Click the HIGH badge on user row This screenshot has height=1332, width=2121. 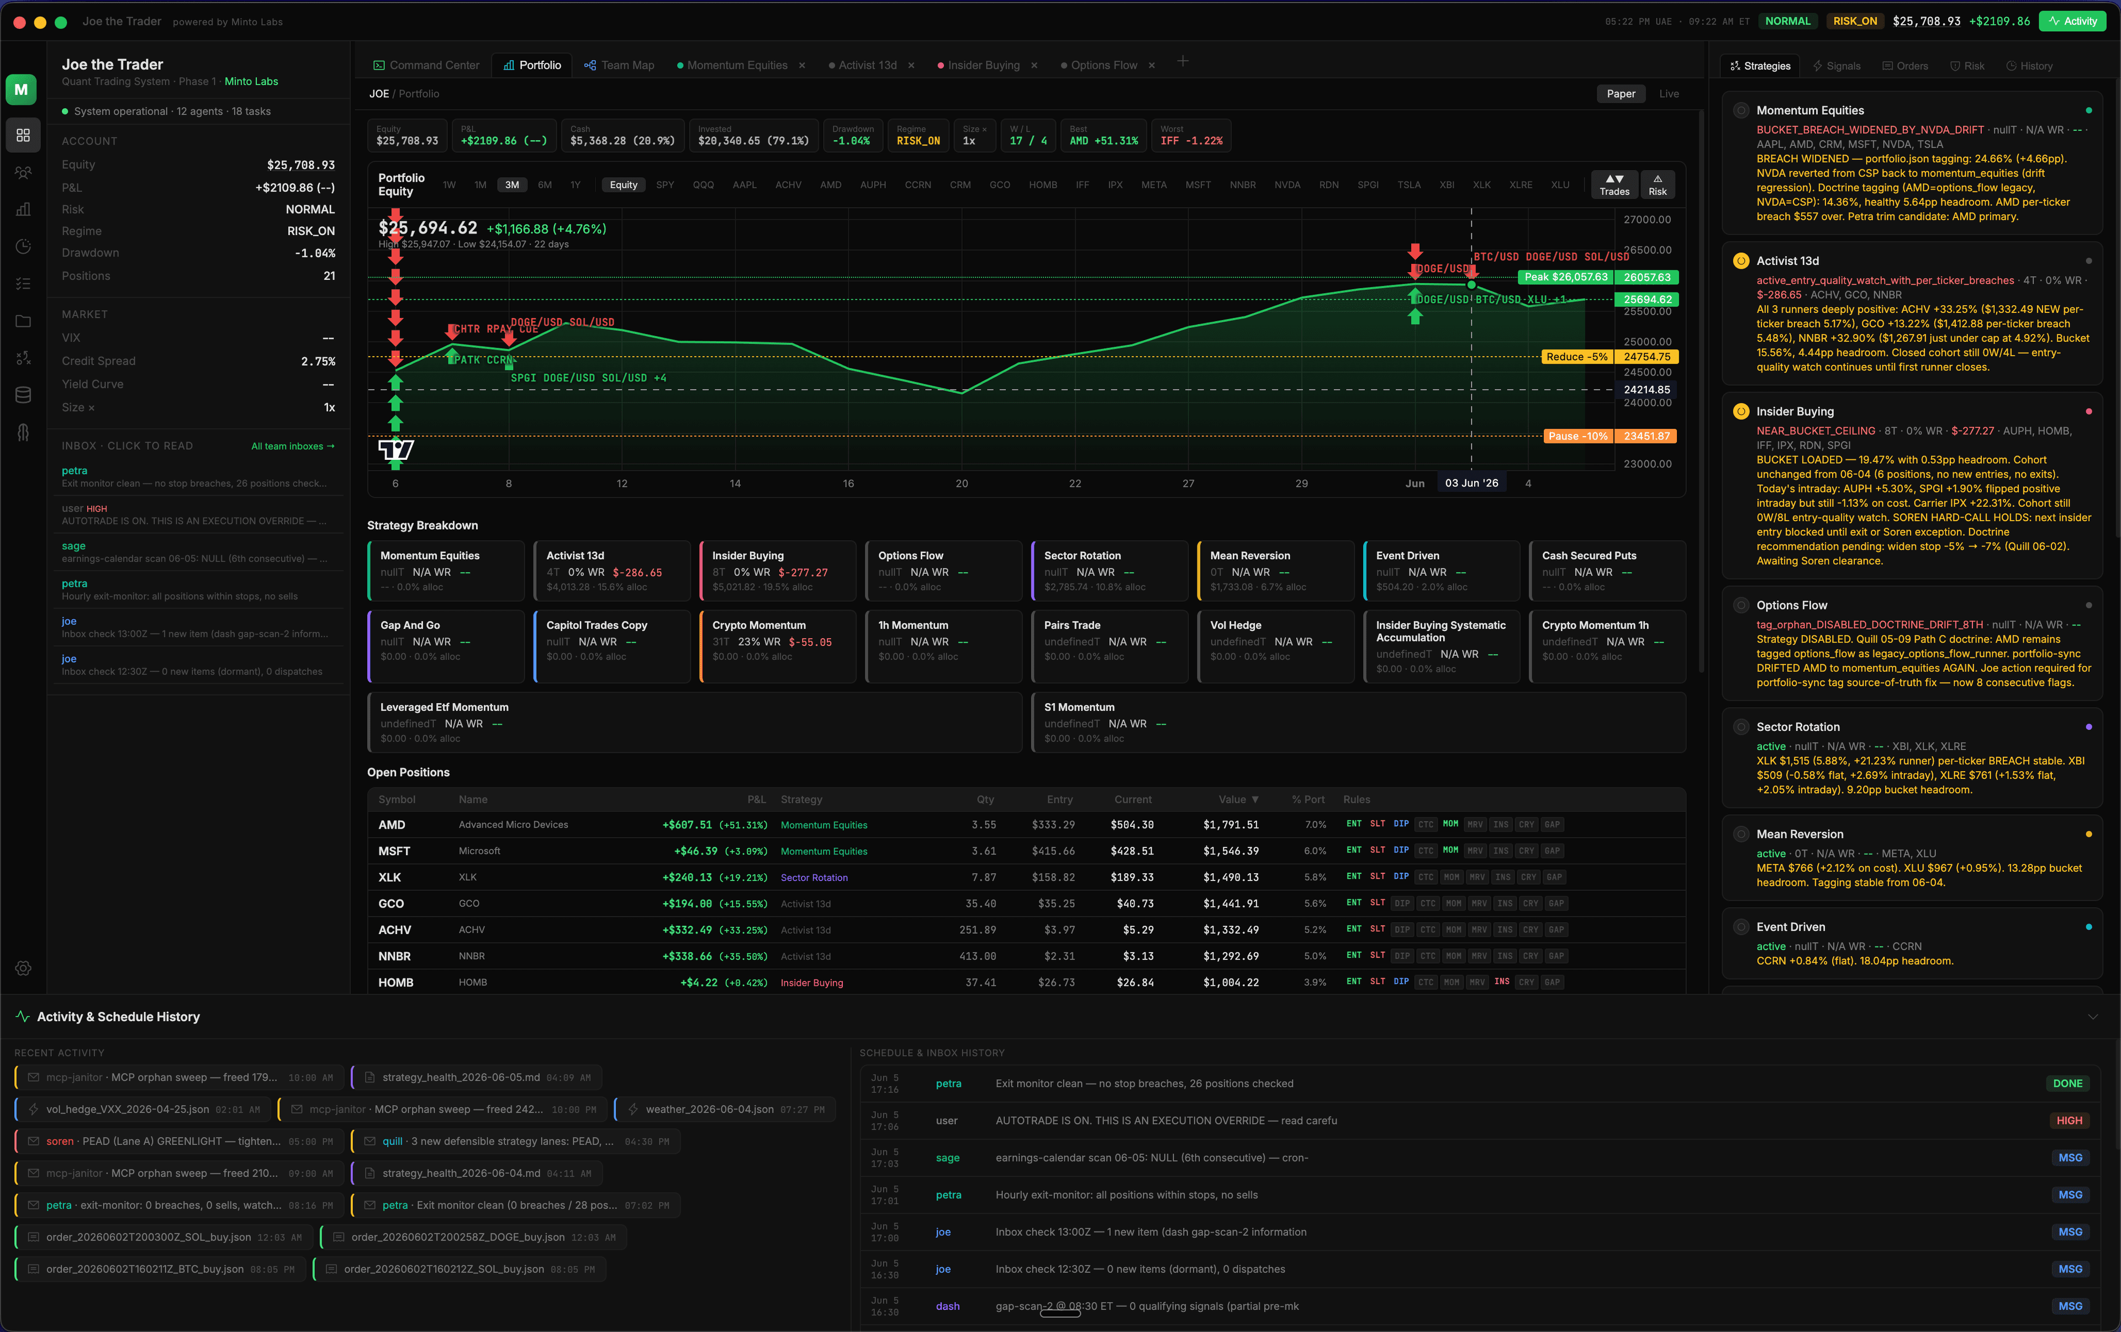[x=2068, y=1120]
